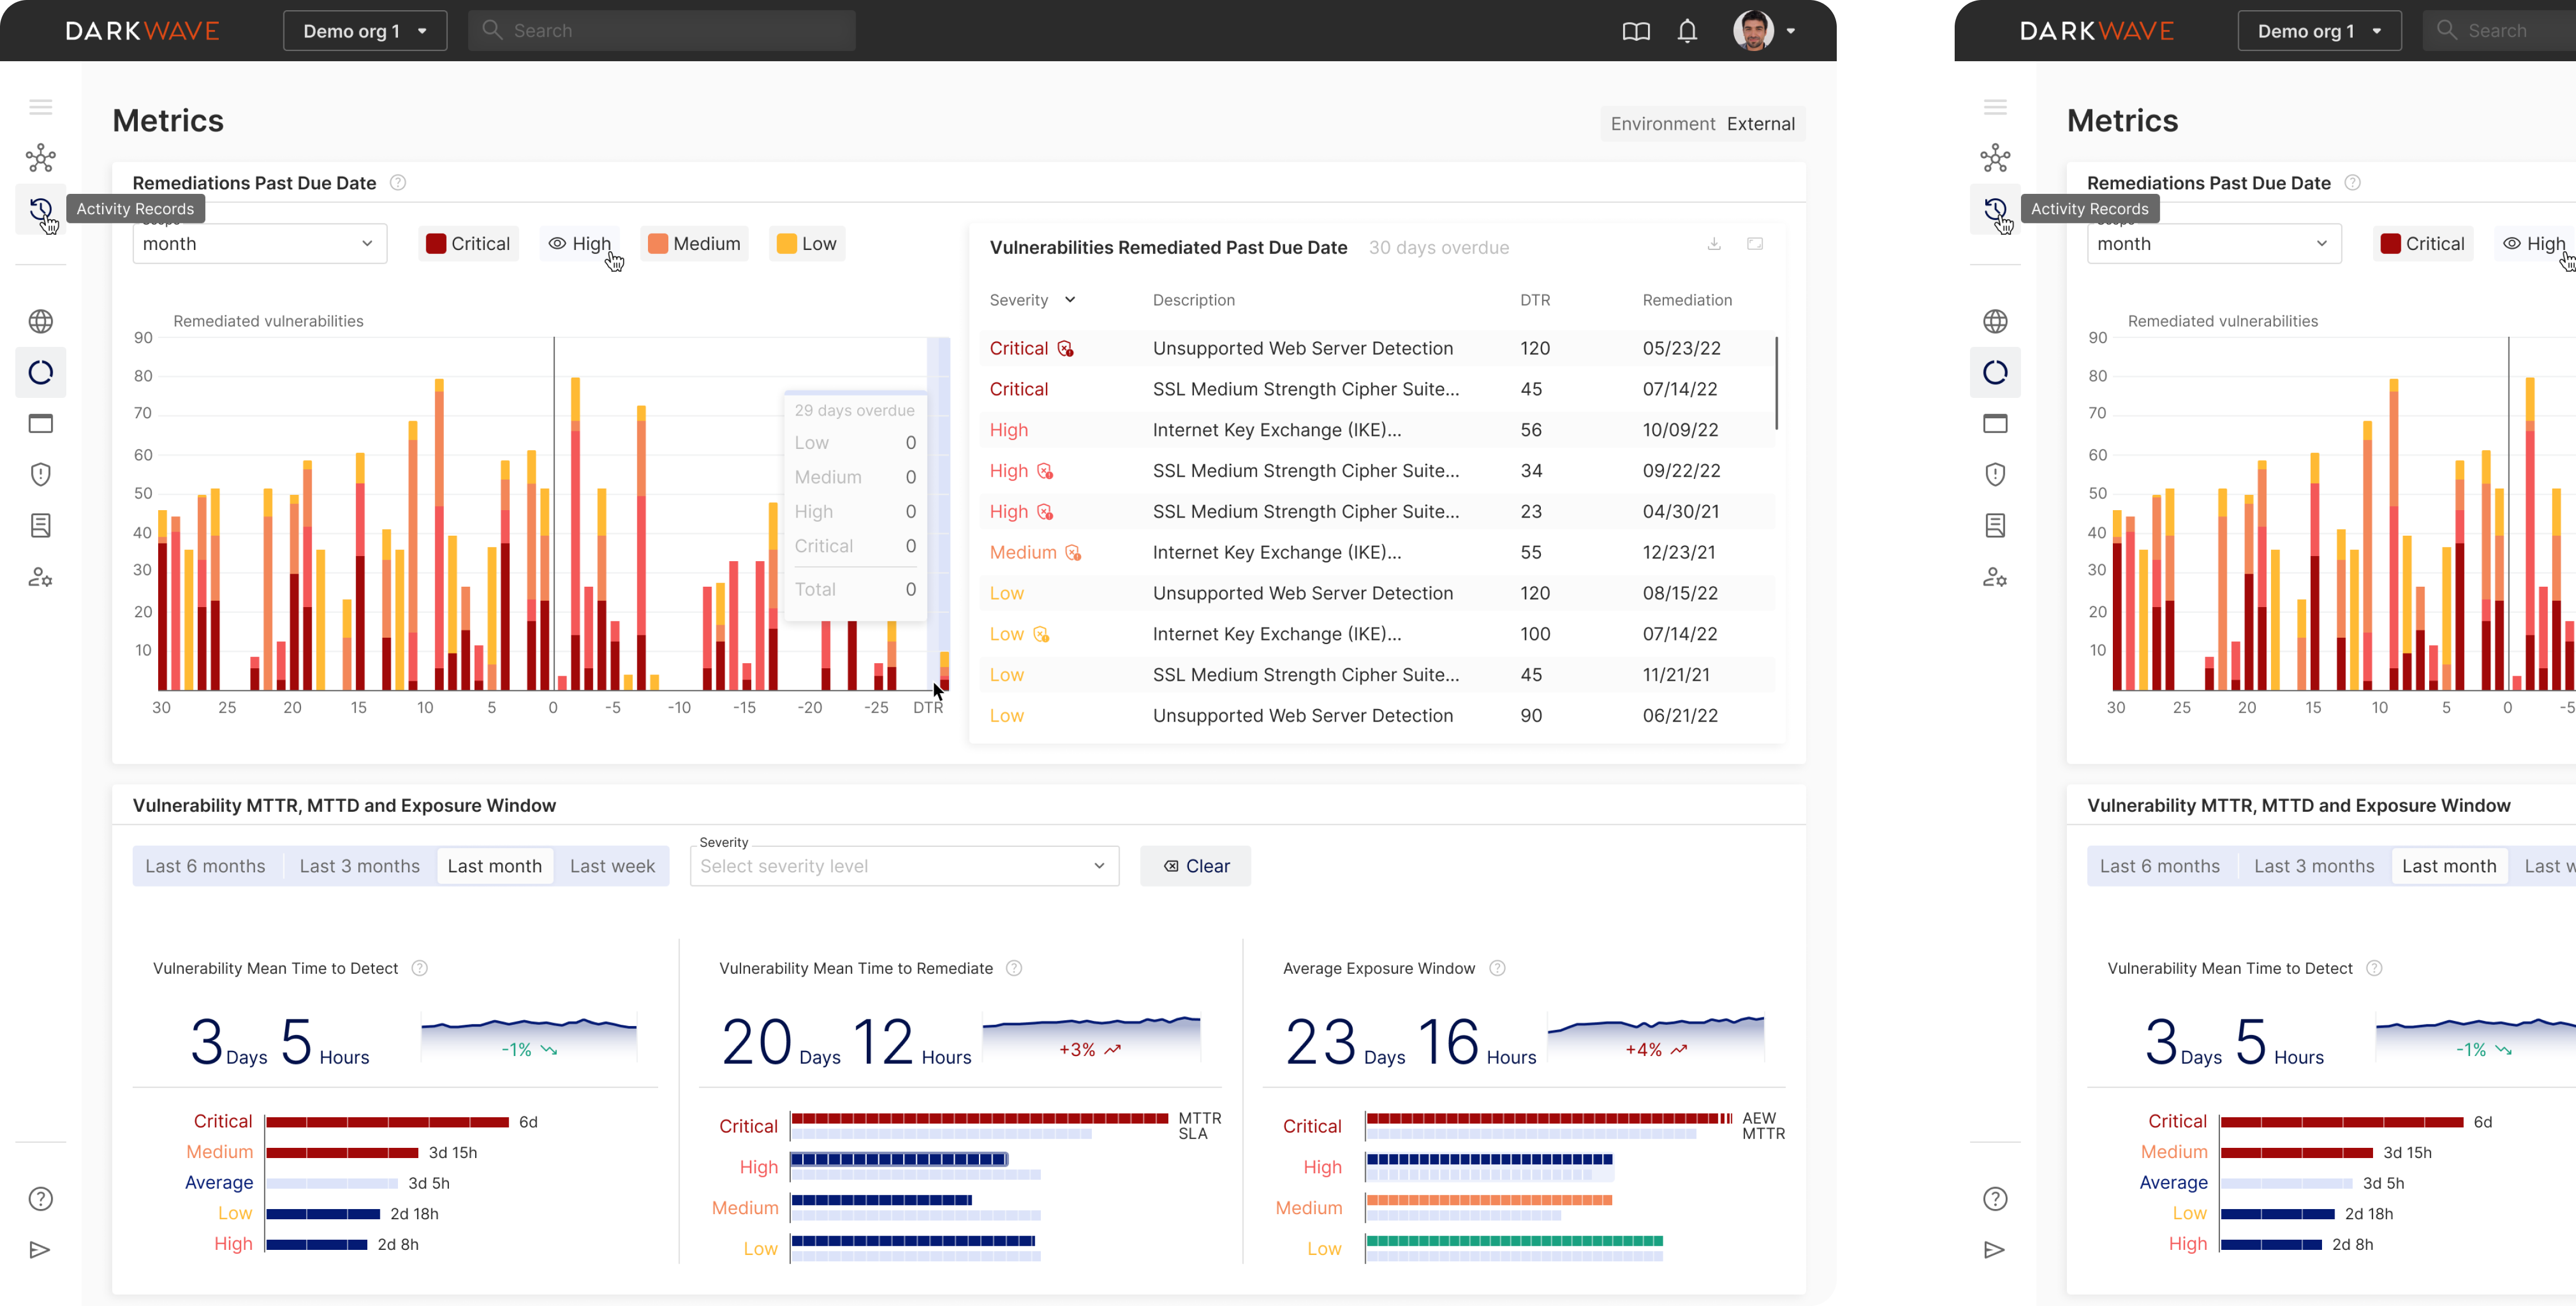Click the Clear button
Viewport: 2576px width, 1306px height.
point(1195,866)
